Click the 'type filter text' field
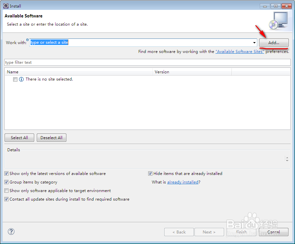The image size is (295, 244). click(147, 62)
